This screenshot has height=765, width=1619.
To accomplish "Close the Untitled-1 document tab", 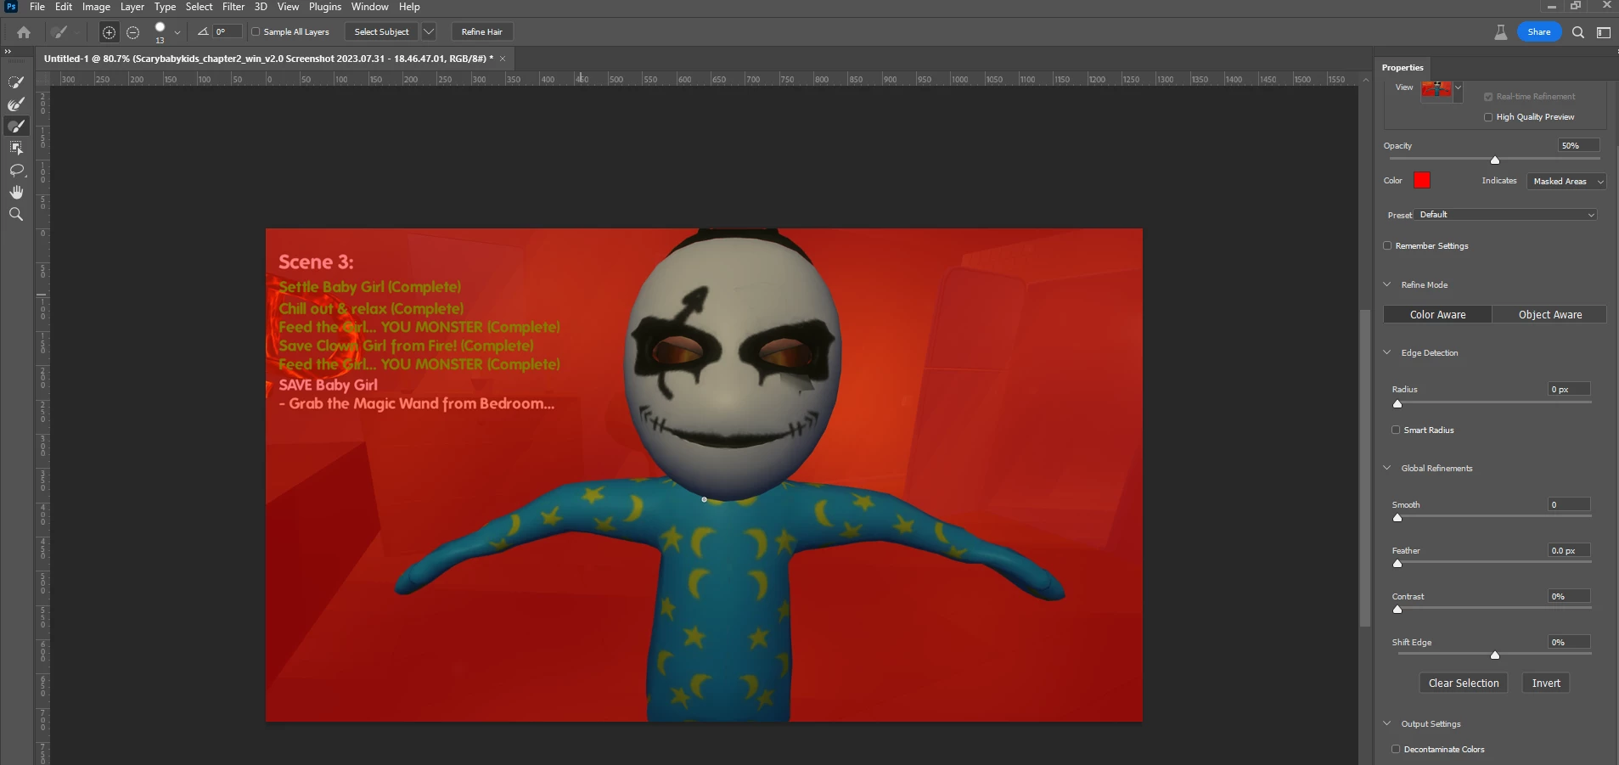I will 503,59.
